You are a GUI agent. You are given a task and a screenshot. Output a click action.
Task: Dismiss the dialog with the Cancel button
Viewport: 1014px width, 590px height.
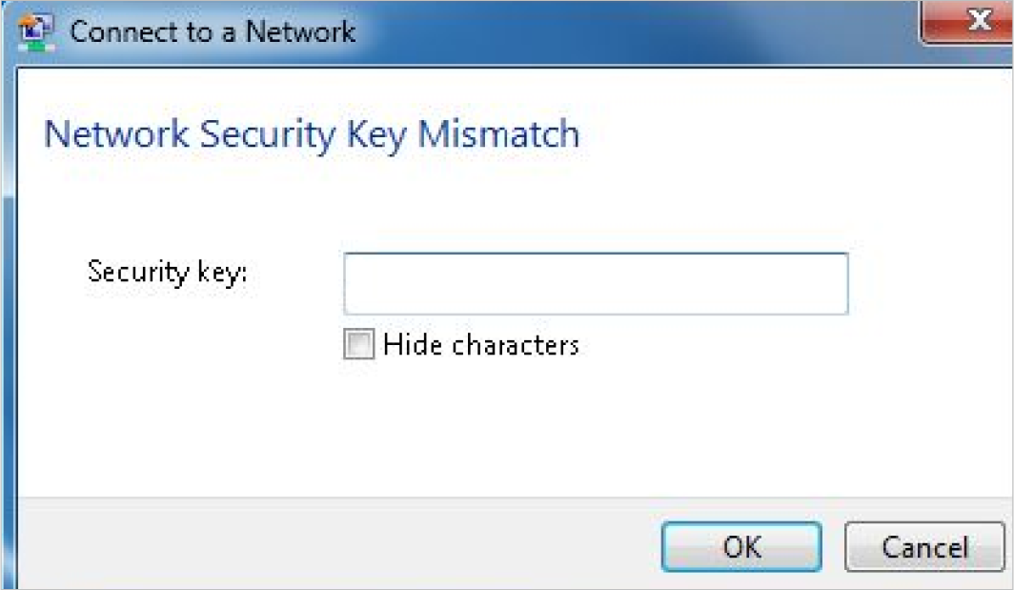[923, 547]
